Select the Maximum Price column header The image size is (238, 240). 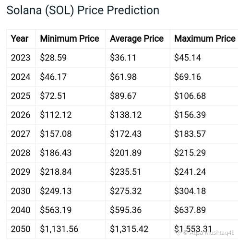click(205, 39)
